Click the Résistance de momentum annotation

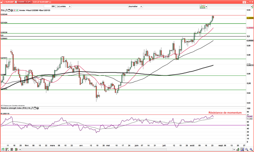coord(225,113)
